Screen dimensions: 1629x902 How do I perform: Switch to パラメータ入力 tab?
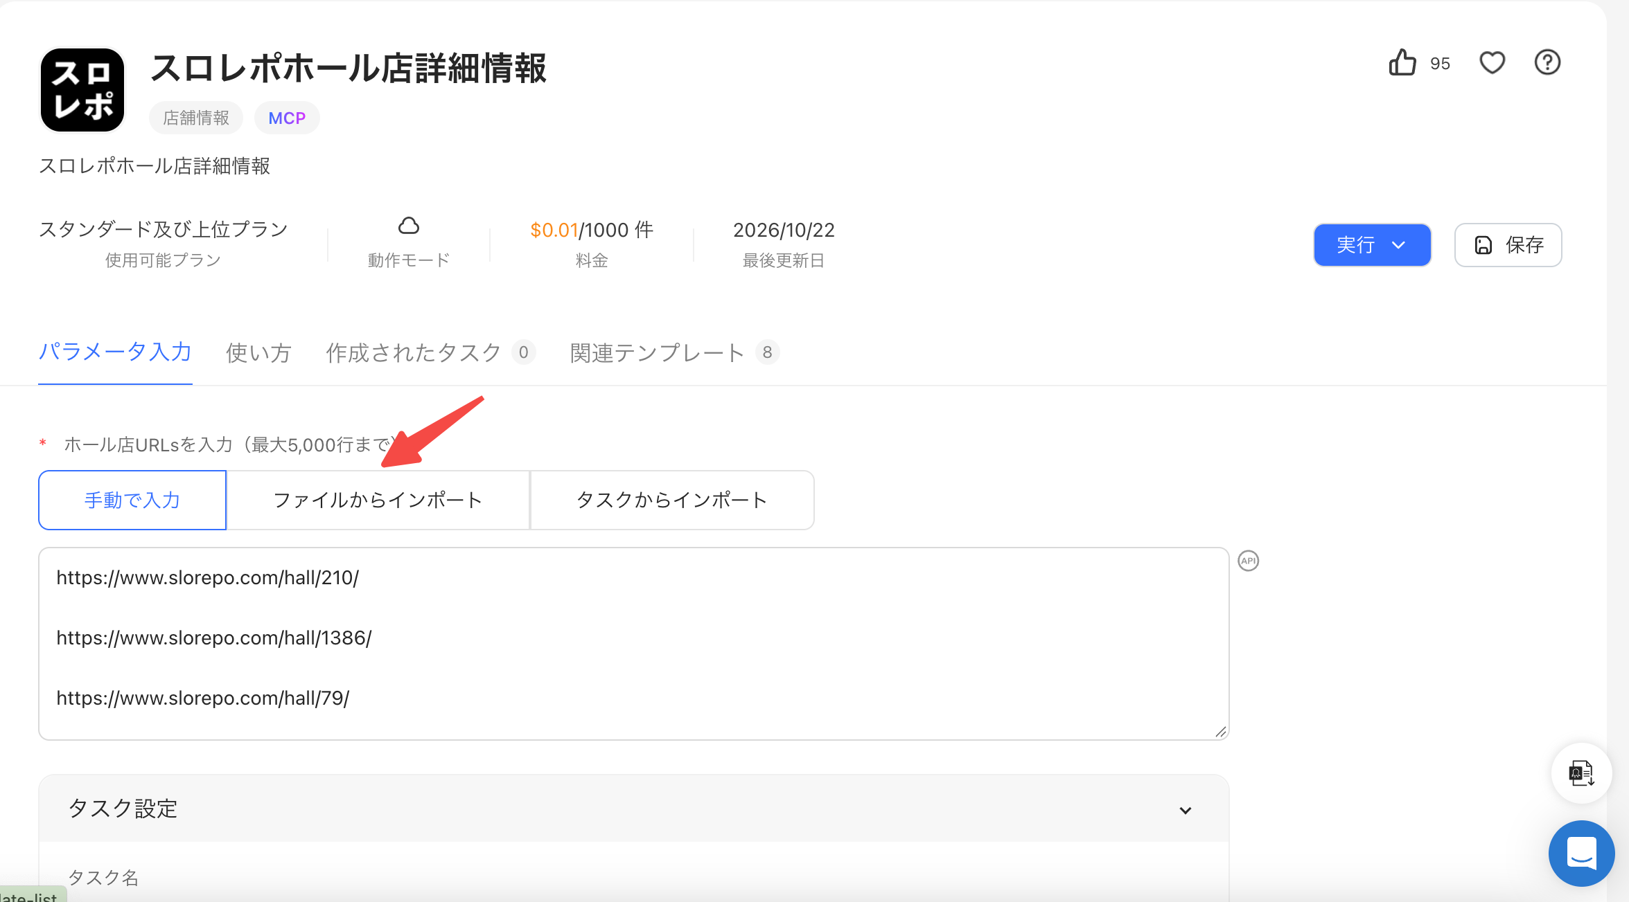tap(115, 352)
